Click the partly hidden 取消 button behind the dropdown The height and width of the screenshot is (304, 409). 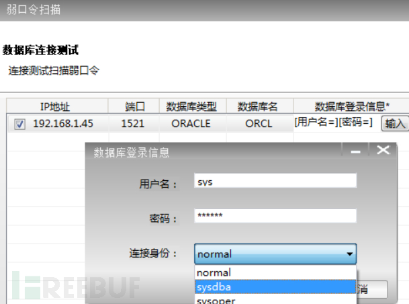tap(372, 289)
